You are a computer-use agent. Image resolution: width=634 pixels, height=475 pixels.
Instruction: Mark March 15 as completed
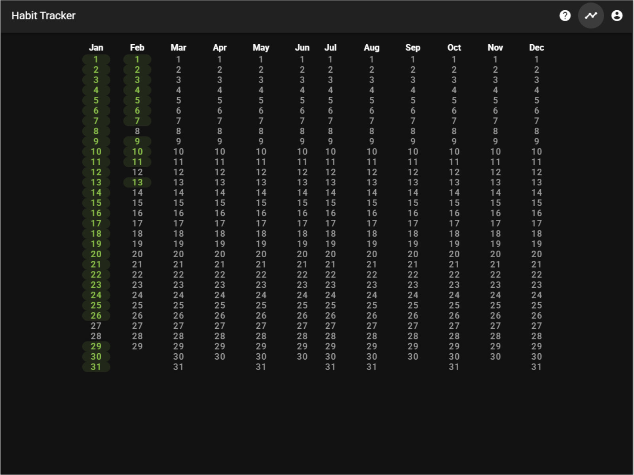click(x=178, y=203)
